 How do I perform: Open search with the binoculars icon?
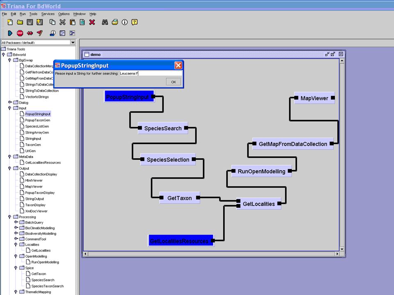tap(105, 22)
